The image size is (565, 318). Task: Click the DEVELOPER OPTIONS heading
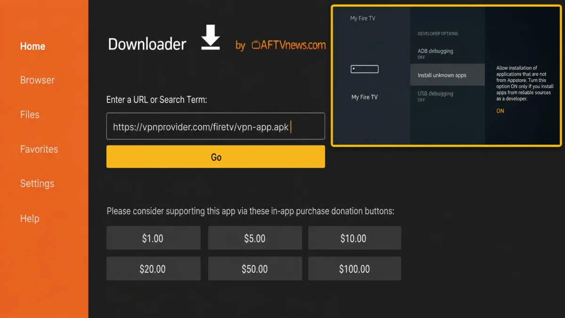(438, 34)
